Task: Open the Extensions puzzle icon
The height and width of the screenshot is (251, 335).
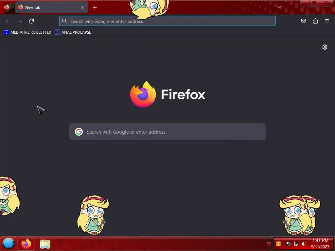Action: 315,21
